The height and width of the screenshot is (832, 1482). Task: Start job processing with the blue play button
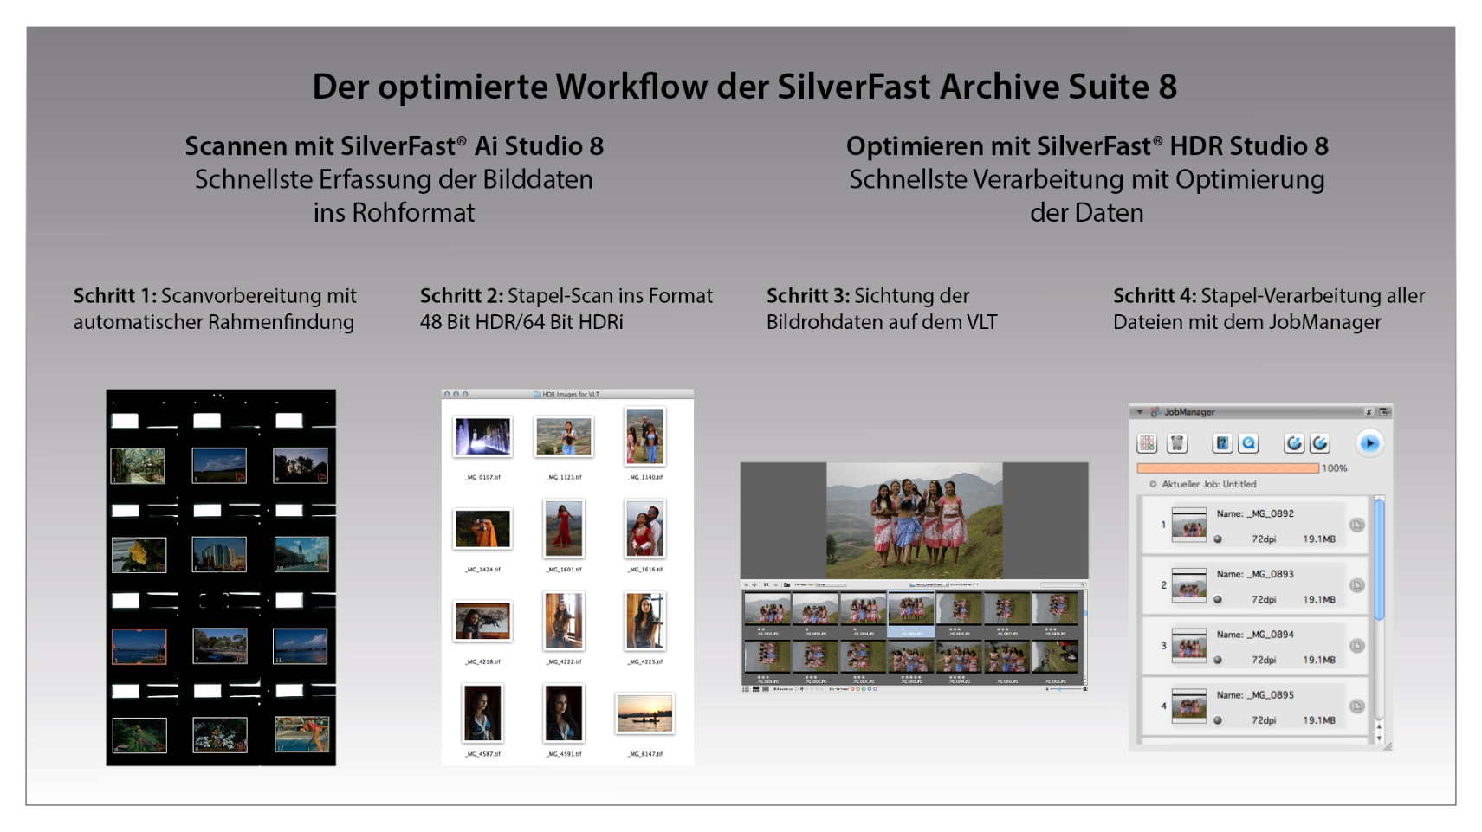coord(1369,443)
